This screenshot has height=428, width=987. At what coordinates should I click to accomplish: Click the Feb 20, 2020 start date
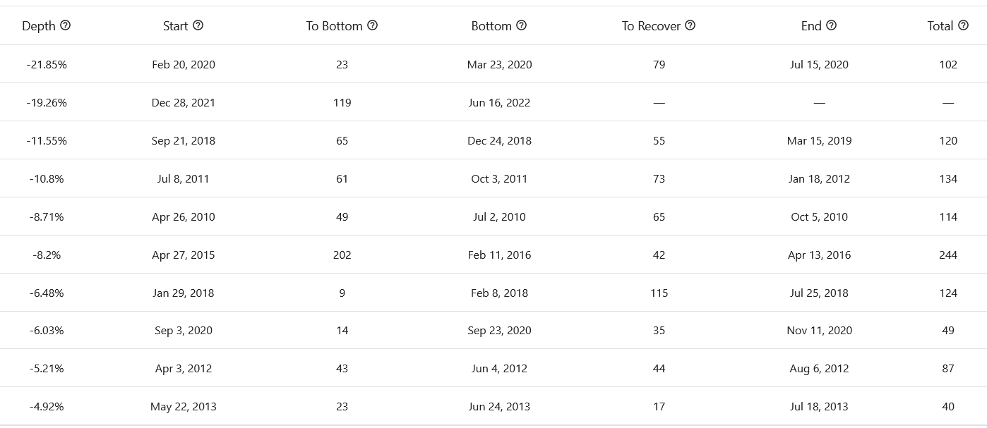[184, 65]
